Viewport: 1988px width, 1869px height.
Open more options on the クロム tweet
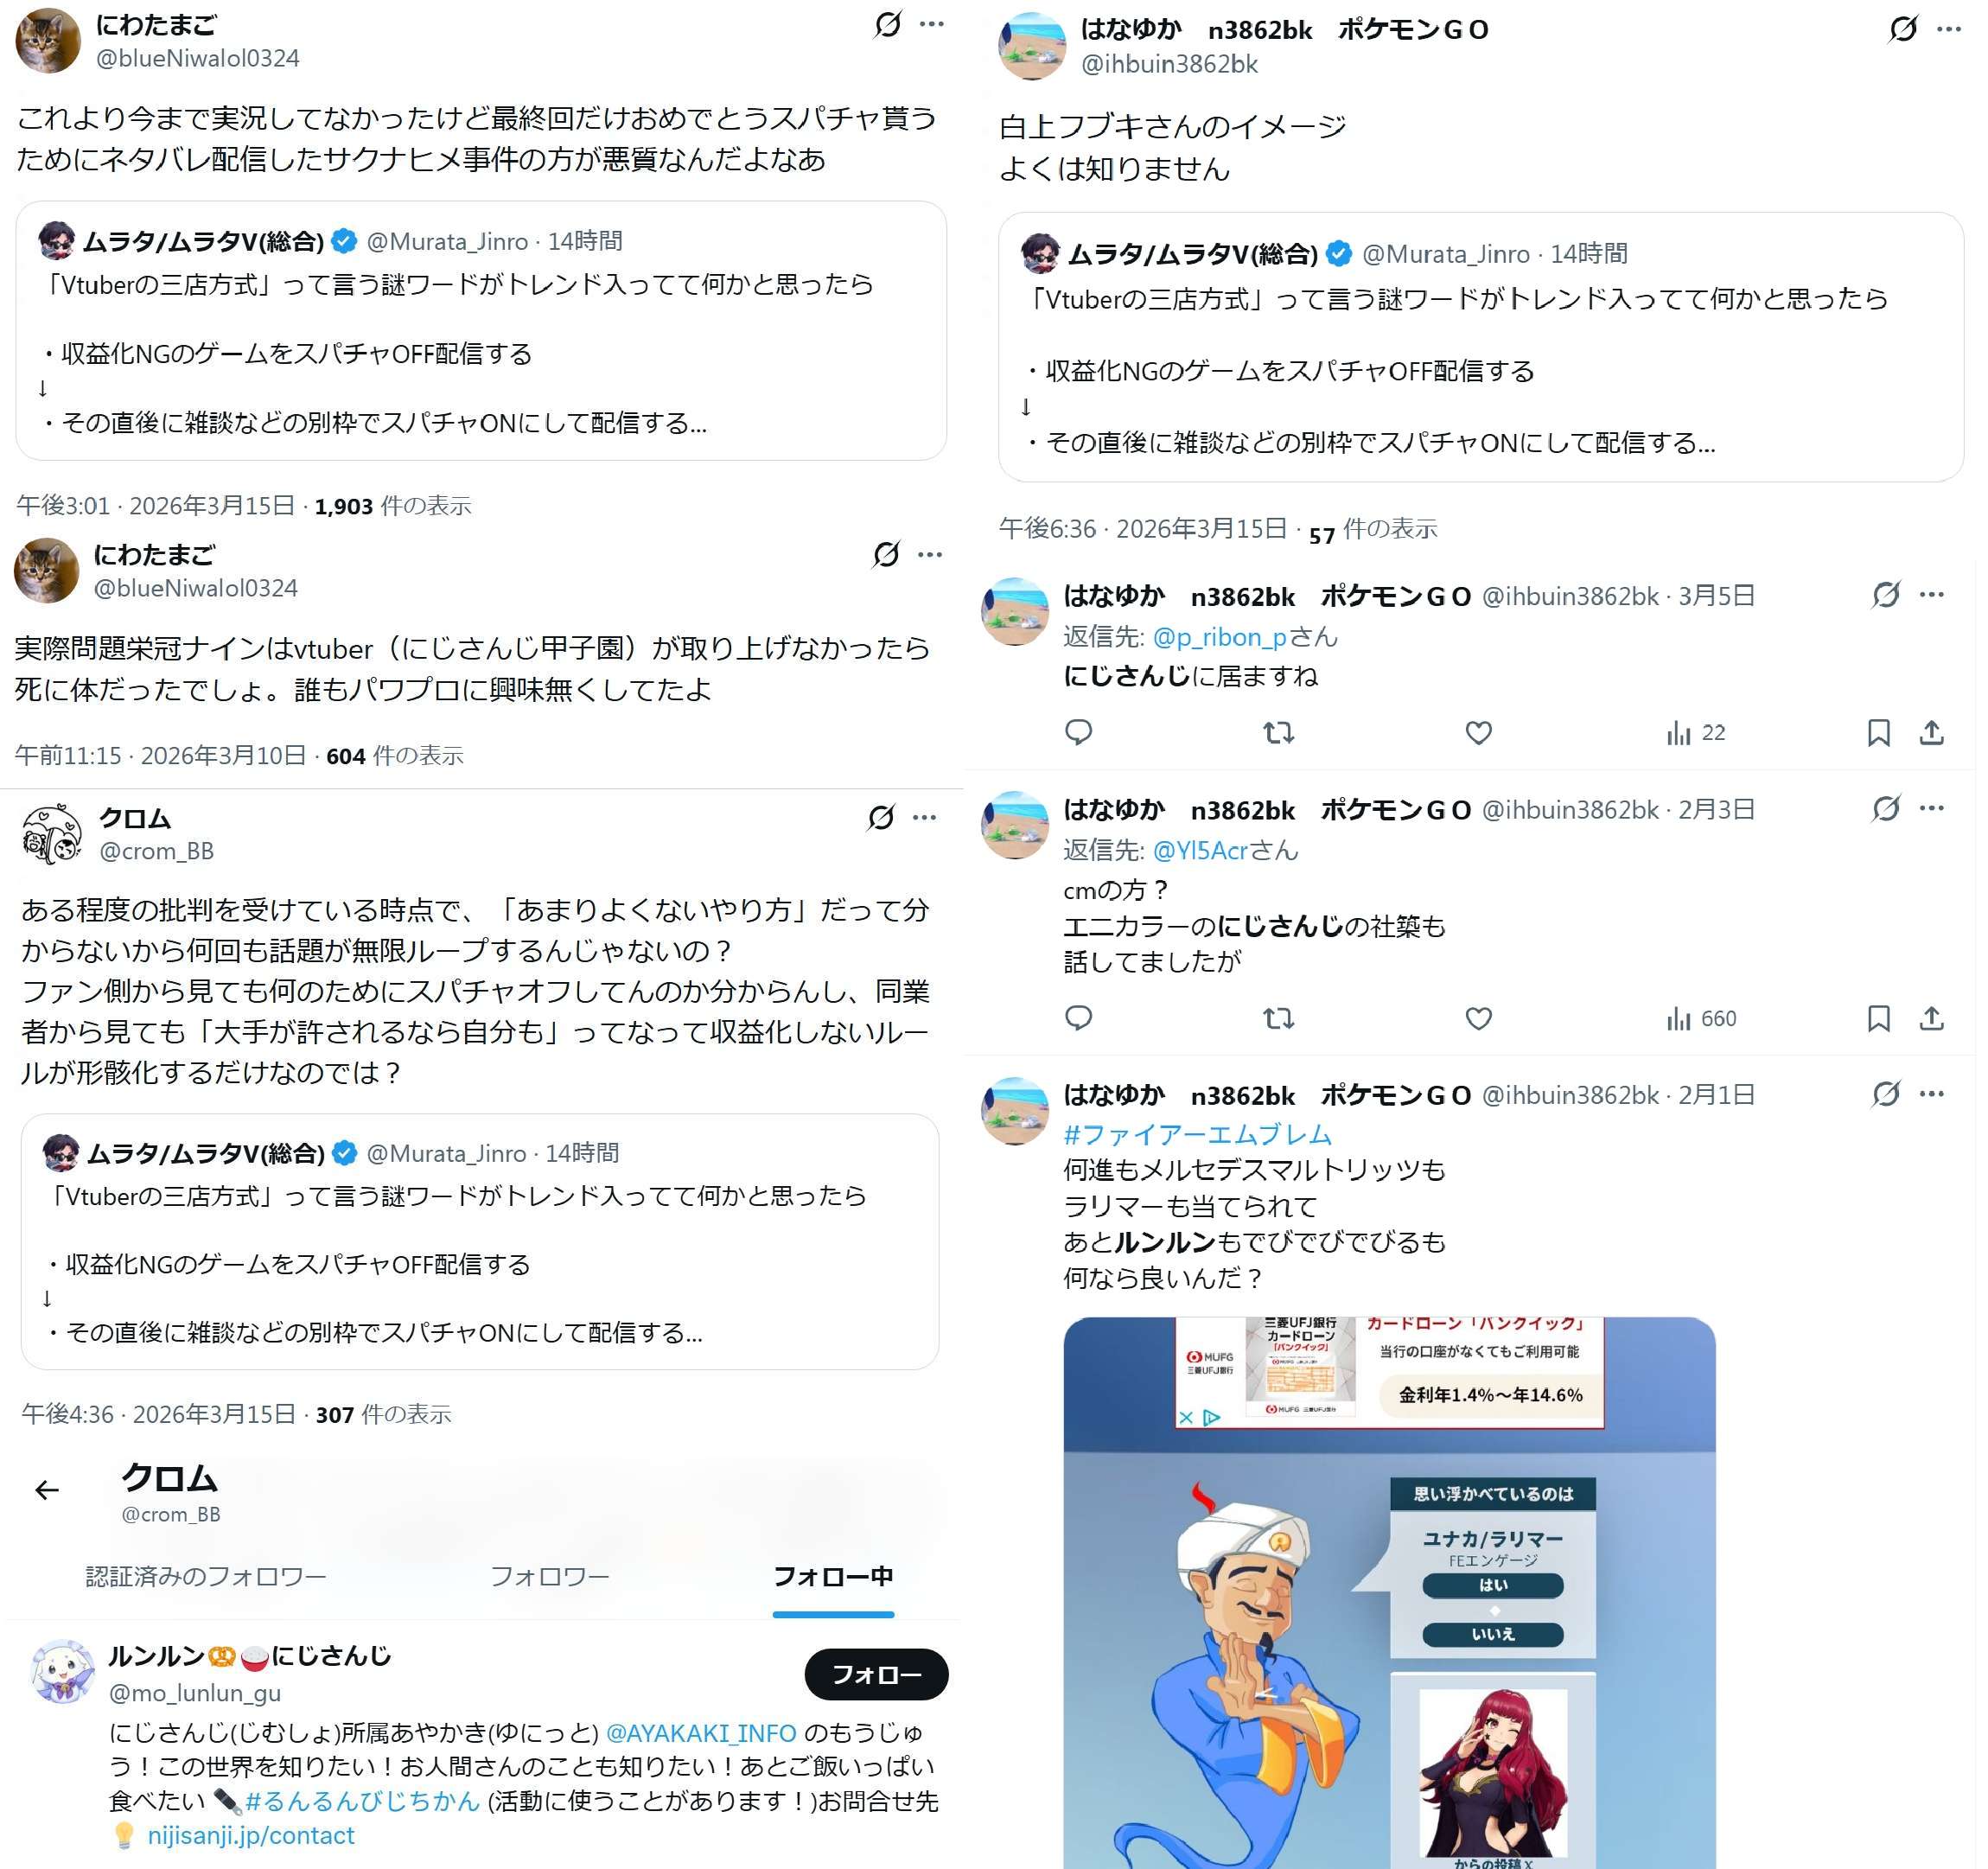pyautogui.click(x=925, y=818)
